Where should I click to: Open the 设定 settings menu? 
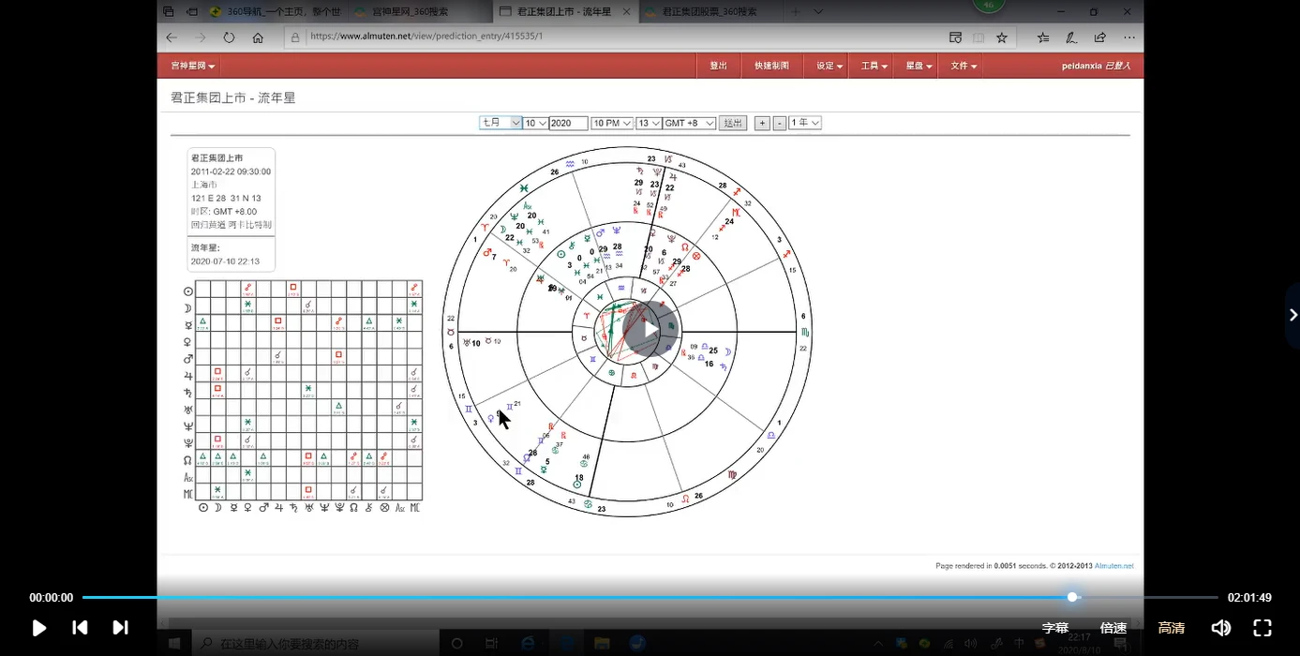tap(829, 66)
